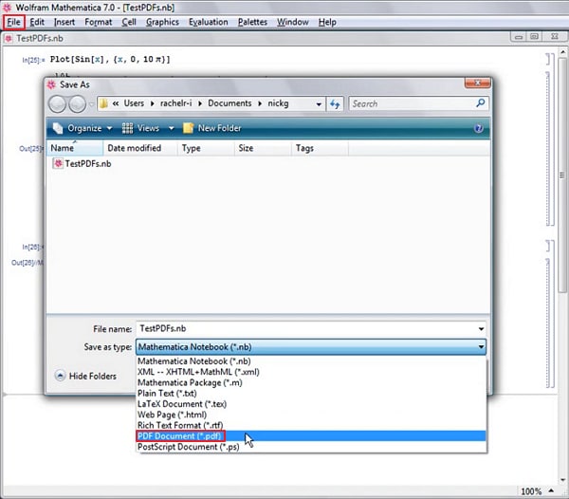The image size is (569, 499).
Task: Open the Insert menu
Action: click(x=64, y=22)
